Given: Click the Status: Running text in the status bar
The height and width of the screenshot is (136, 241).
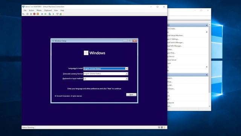Looking at the screenshot, I should click(x=28, y=127).
